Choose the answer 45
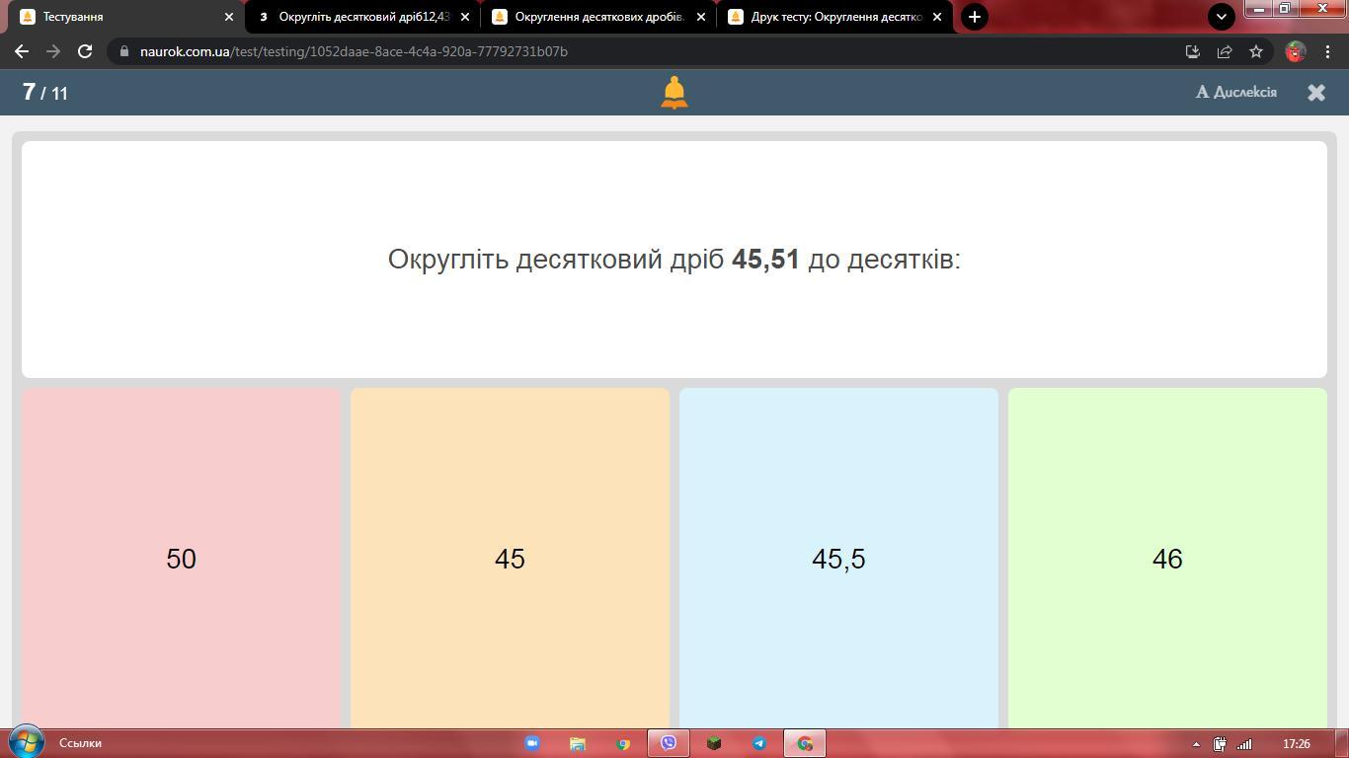Image resolution: width=1349 pixels, height=758 pixels. (x=510, y=559)
